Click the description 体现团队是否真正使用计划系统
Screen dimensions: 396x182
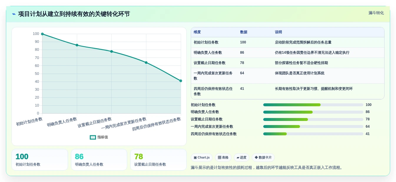pyautogui.click(x=300, y=73)
